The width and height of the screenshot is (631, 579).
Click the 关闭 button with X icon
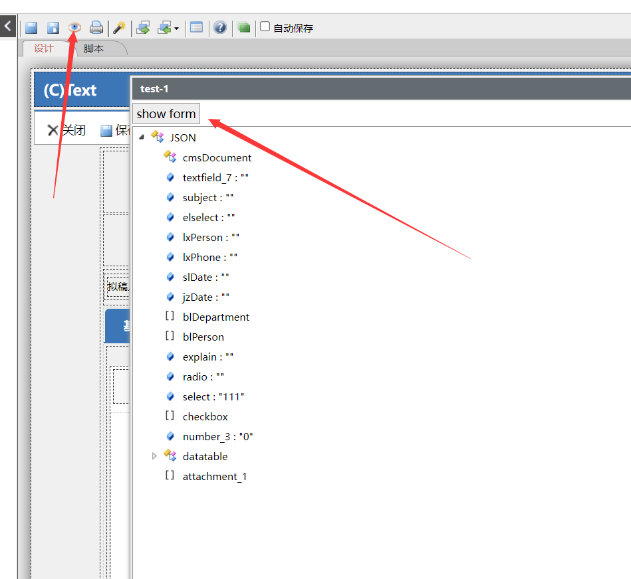tap(66, 130)
